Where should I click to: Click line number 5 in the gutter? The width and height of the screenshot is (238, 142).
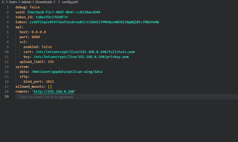8,27
